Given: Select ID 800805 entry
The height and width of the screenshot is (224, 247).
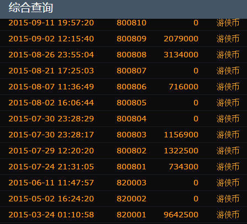Looking at the screenshot, I should click(x=123, y=103).
